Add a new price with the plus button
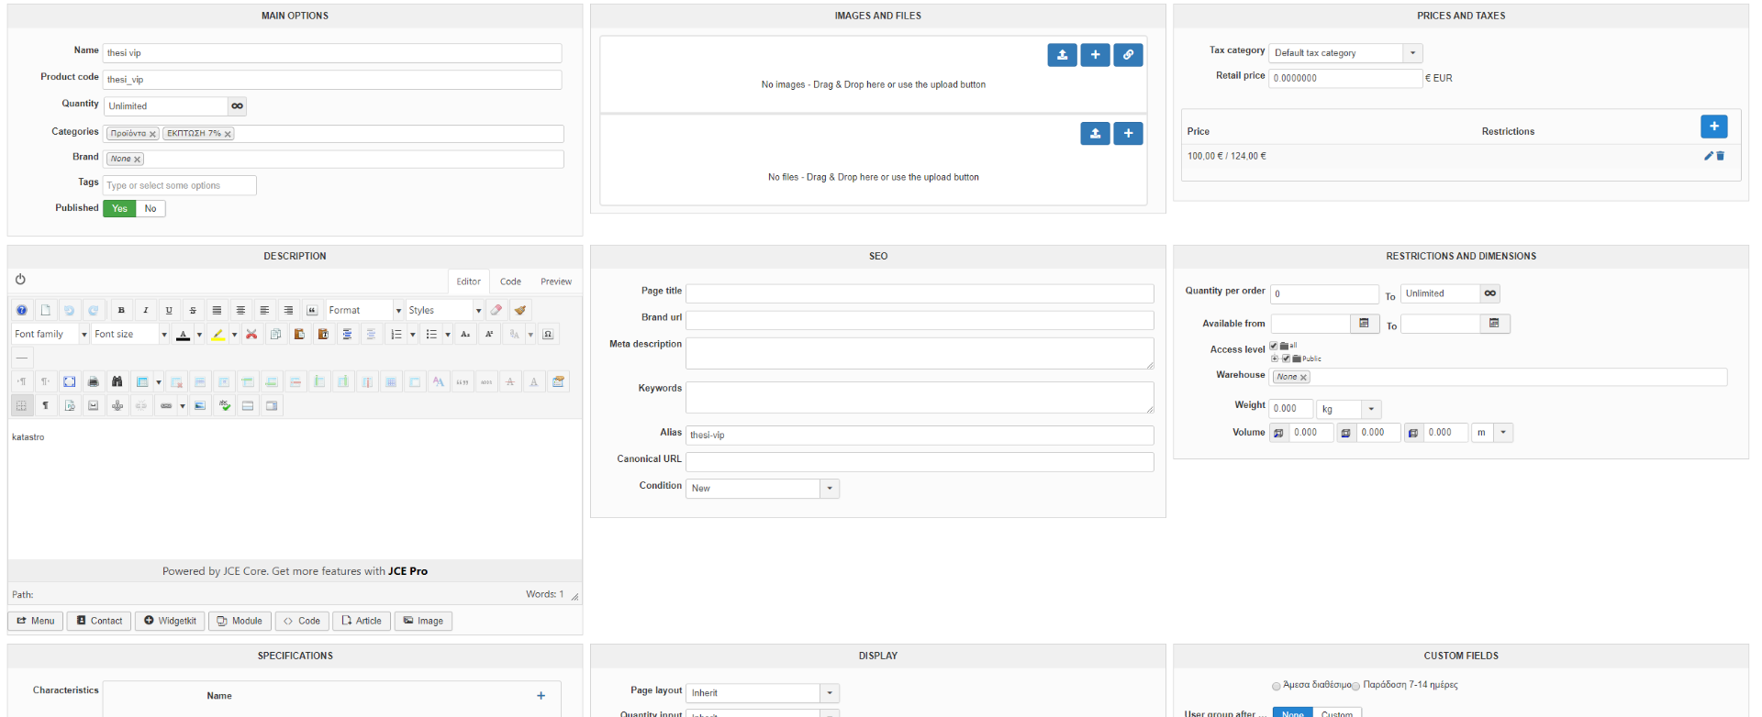The image size is (1762, 717). click(1714, 127)
